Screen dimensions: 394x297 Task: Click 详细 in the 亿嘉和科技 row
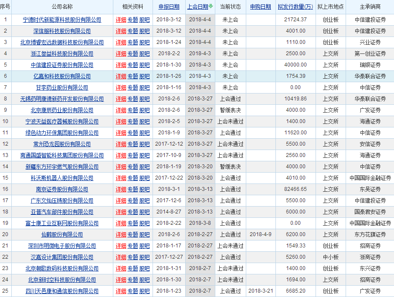click(x=121, y=76)
